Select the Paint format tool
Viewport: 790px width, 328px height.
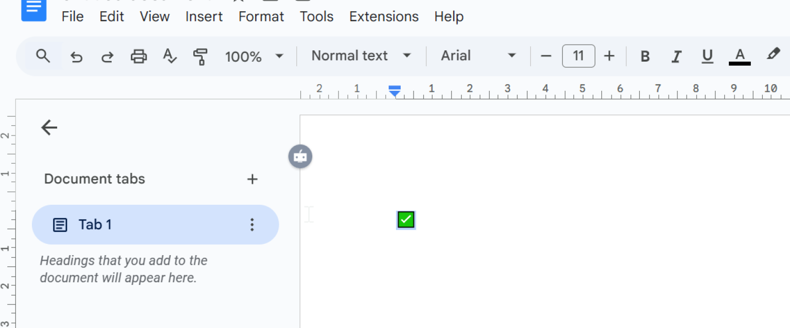[x=201, y=56]
